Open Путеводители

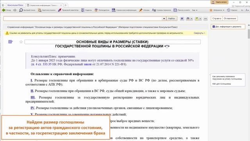[x=102, y=10]
